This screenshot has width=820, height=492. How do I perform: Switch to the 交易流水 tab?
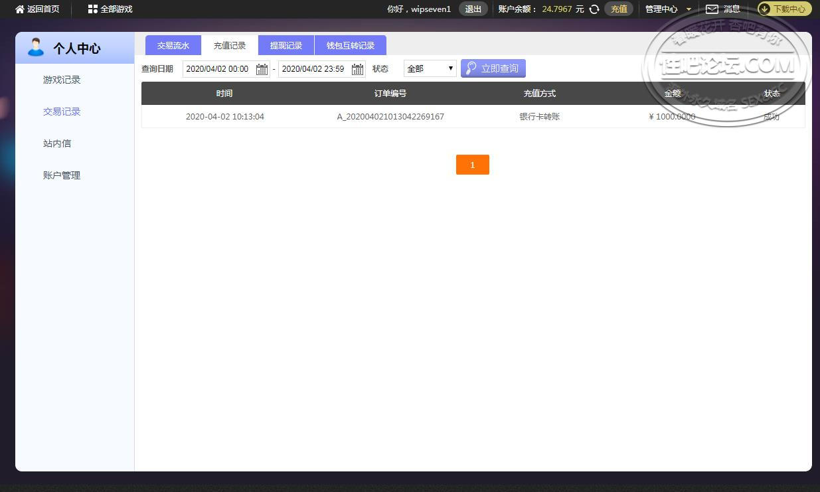coord(173,45)
